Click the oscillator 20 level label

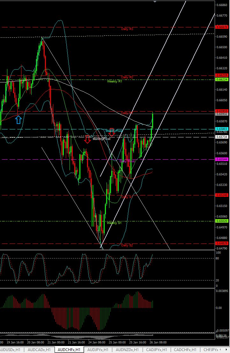pos(217,280)
